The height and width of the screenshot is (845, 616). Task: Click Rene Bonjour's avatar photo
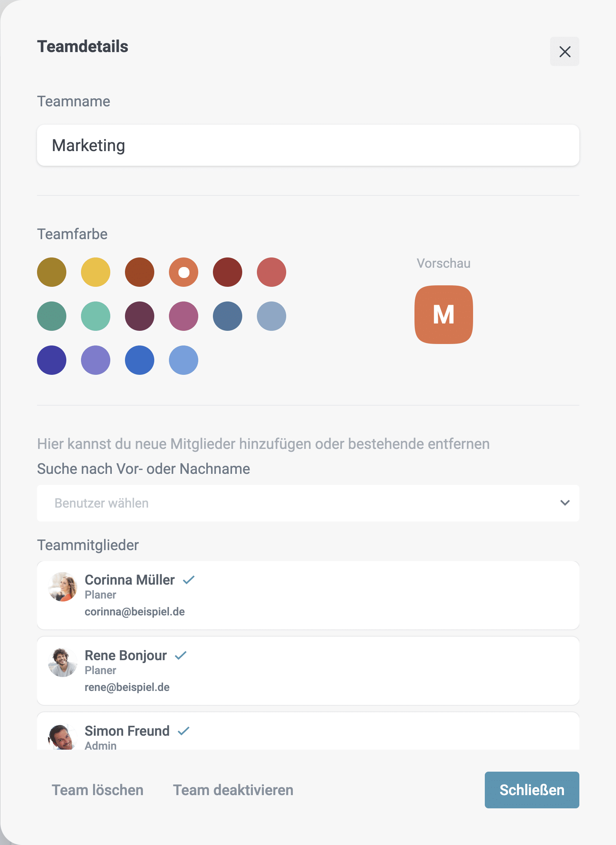point(63,662)
